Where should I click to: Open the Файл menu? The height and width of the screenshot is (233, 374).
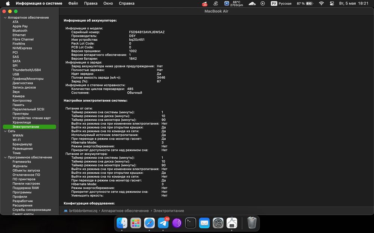tap(73, 3)
